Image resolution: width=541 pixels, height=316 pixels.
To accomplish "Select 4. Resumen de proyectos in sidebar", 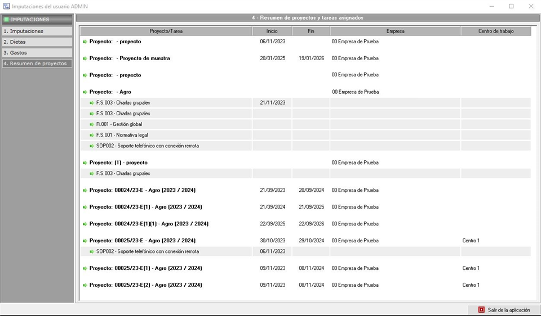I will [37, 64].
